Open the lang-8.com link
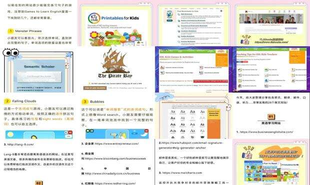Viewport: 310px width, 185px height. (x=20, y=144)
